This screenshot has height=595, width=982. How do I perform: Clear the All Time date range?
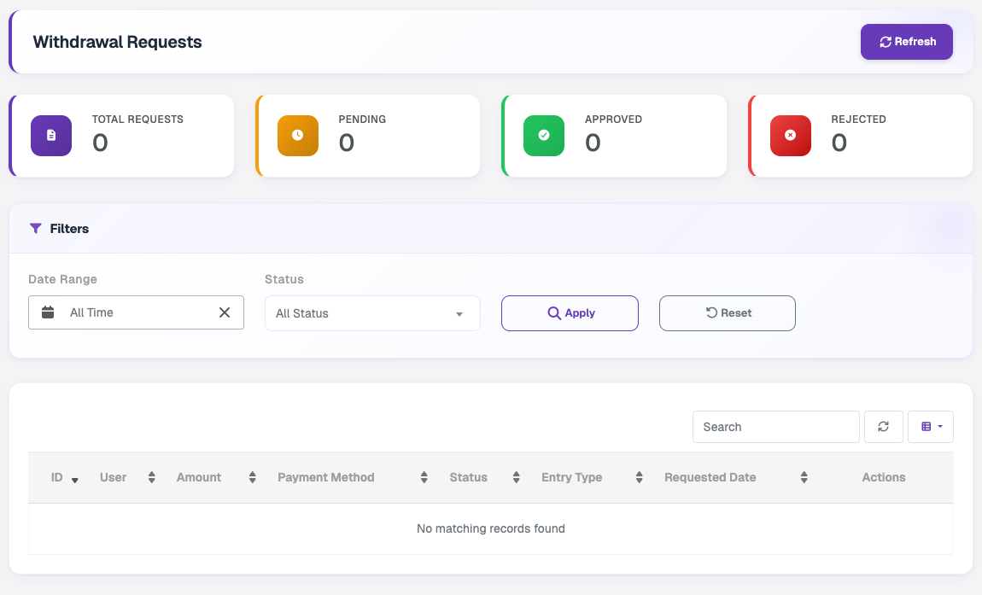[225, 312]
